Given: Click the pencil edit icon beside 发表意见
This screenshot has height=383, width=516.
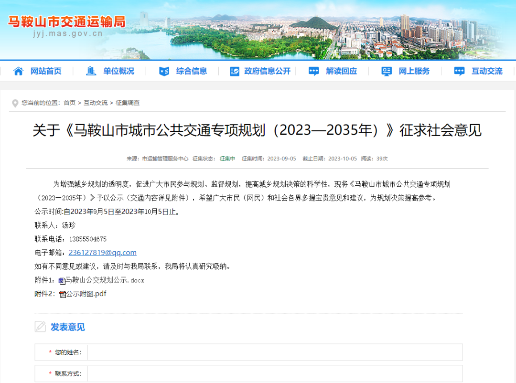Looking at the screenshot, I should (41, 327).
